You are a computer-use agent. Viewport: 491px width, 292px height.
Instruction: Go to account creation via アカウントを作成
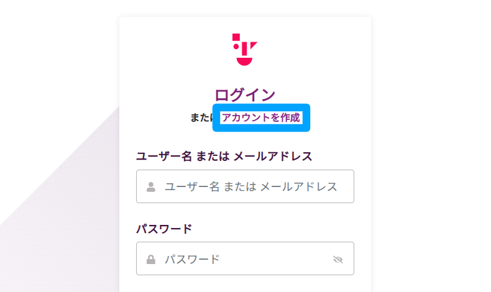point(261,117)
